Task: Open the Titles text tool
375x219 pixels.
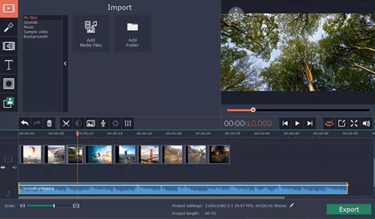Action: pos(9,65)
